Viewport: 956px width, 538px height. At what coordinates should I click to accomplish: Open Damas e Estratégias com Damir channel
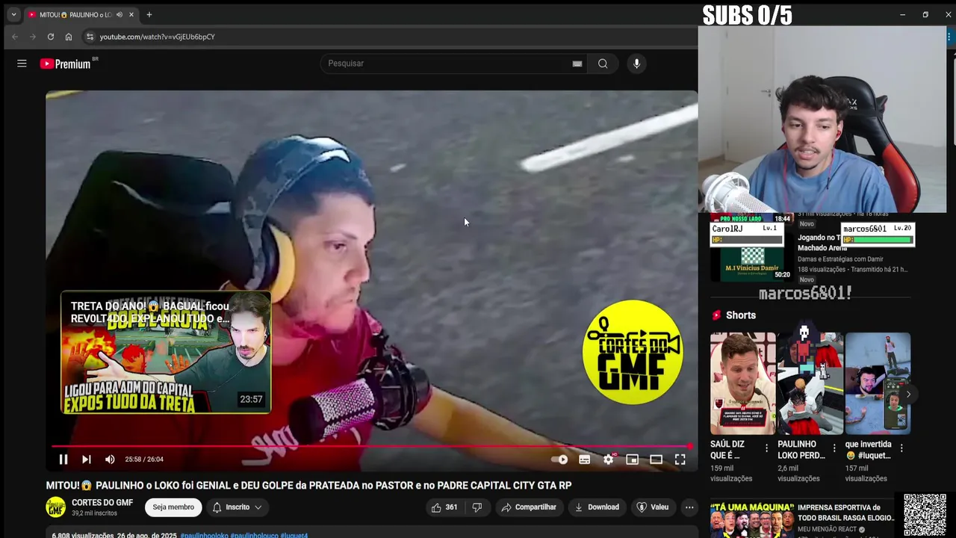pyautogui.click(x=840, y=259)
